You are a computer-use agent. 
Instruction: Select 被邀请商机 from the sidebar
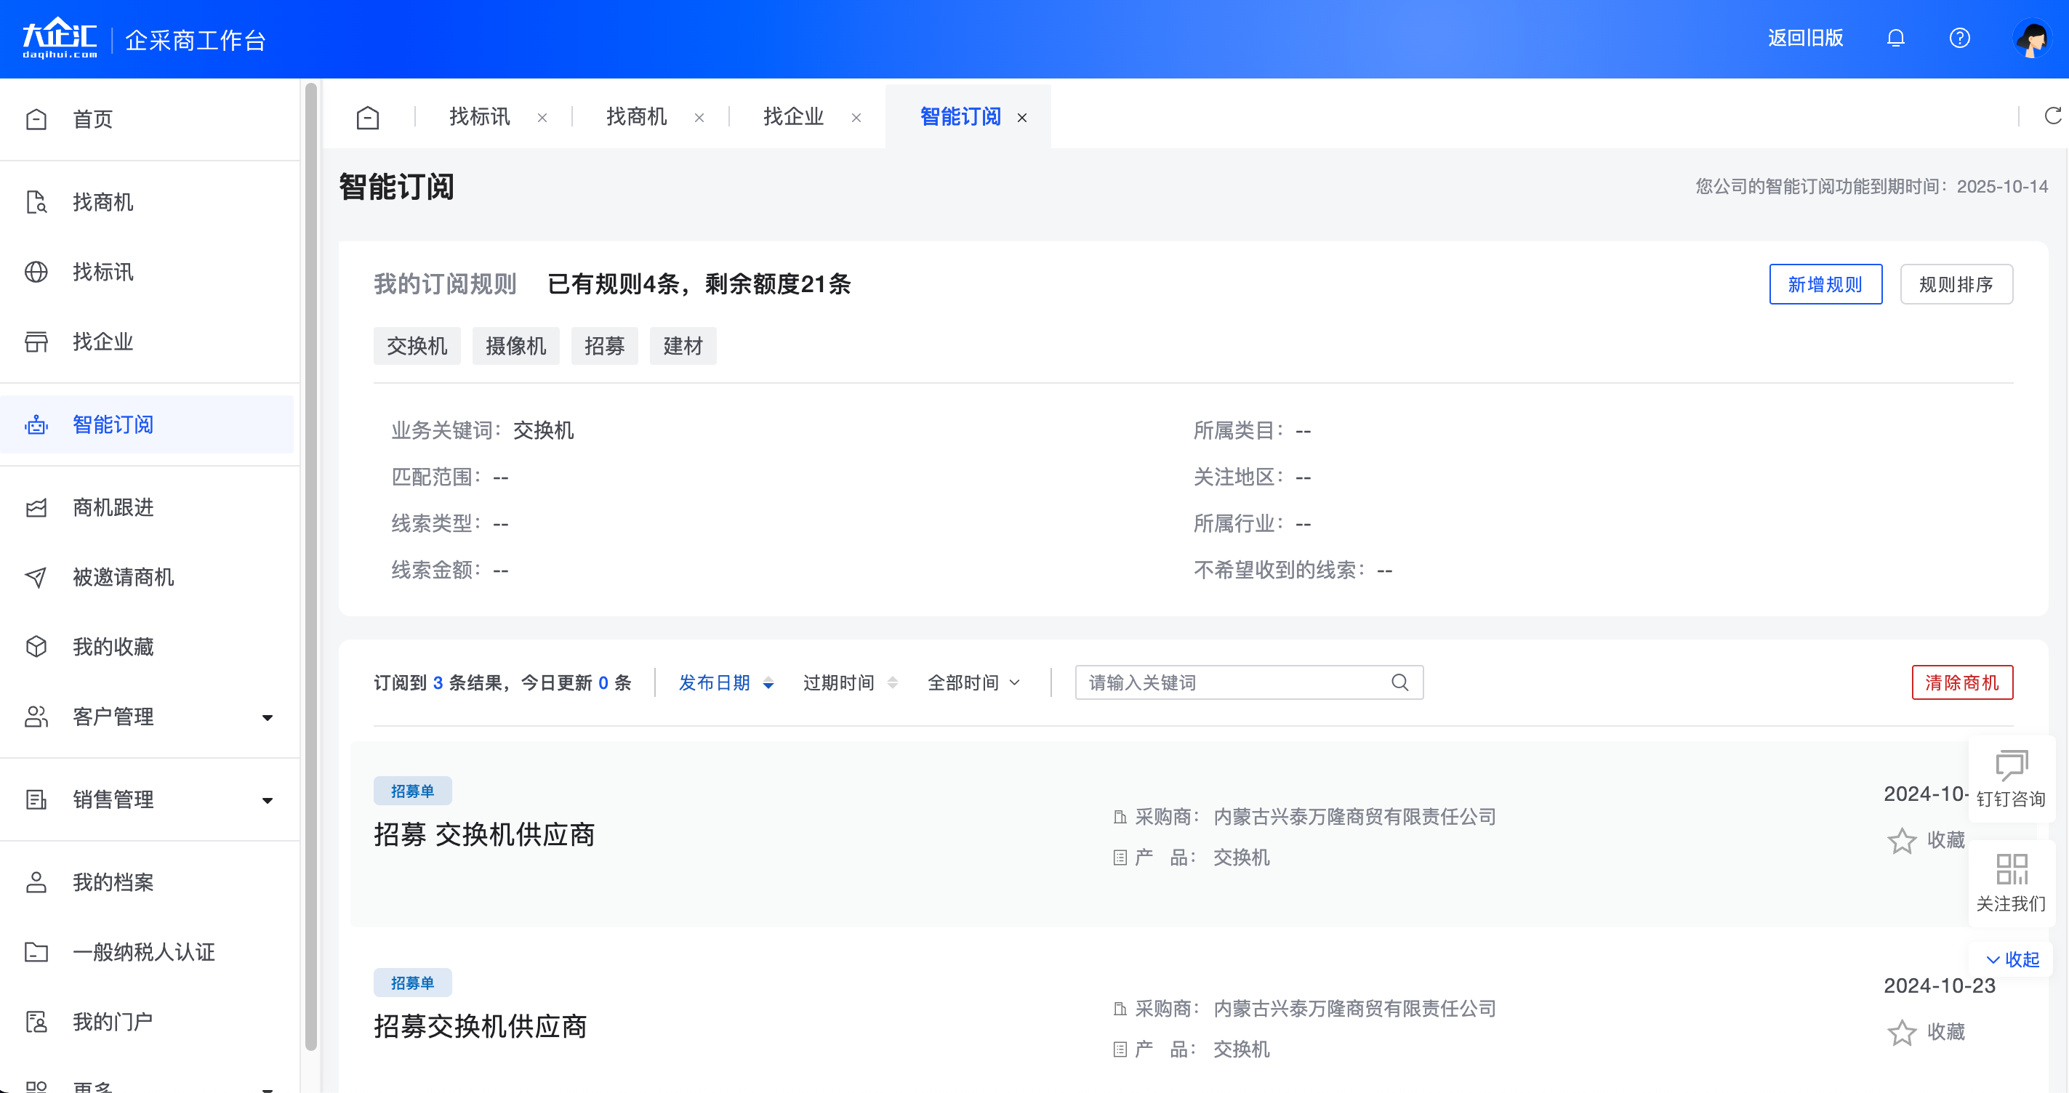click(122, 576)
